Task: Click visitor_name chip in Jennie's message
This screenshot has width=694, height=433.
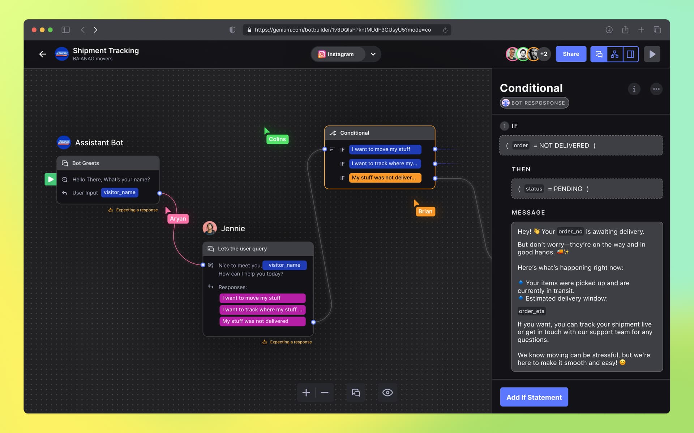Action: (284, 265)
